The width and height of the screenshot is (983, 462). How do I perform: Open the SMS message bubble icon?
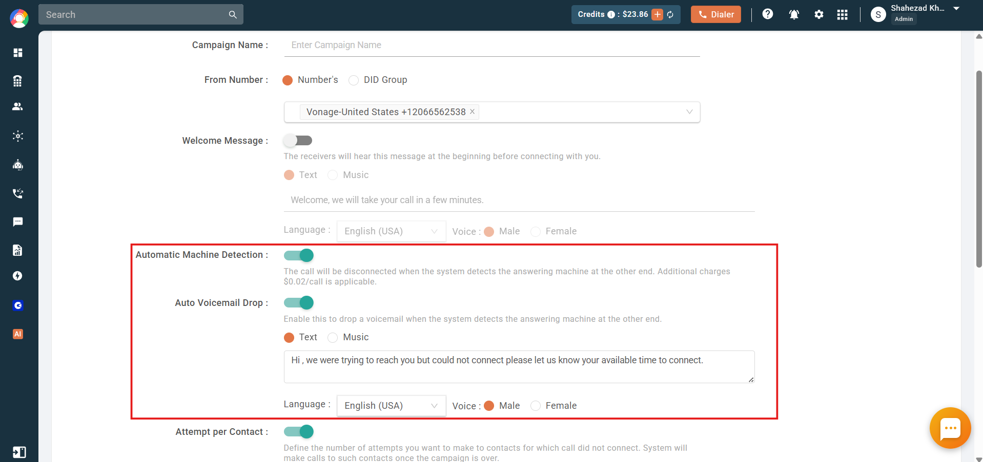(18, 222)
